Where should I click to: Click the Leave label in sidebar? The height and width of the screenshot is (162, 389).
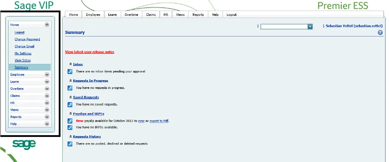[14, 82]
